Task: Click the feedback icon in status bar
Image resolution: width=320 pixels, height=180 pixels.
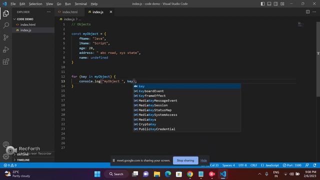Action: click(307, 165)
